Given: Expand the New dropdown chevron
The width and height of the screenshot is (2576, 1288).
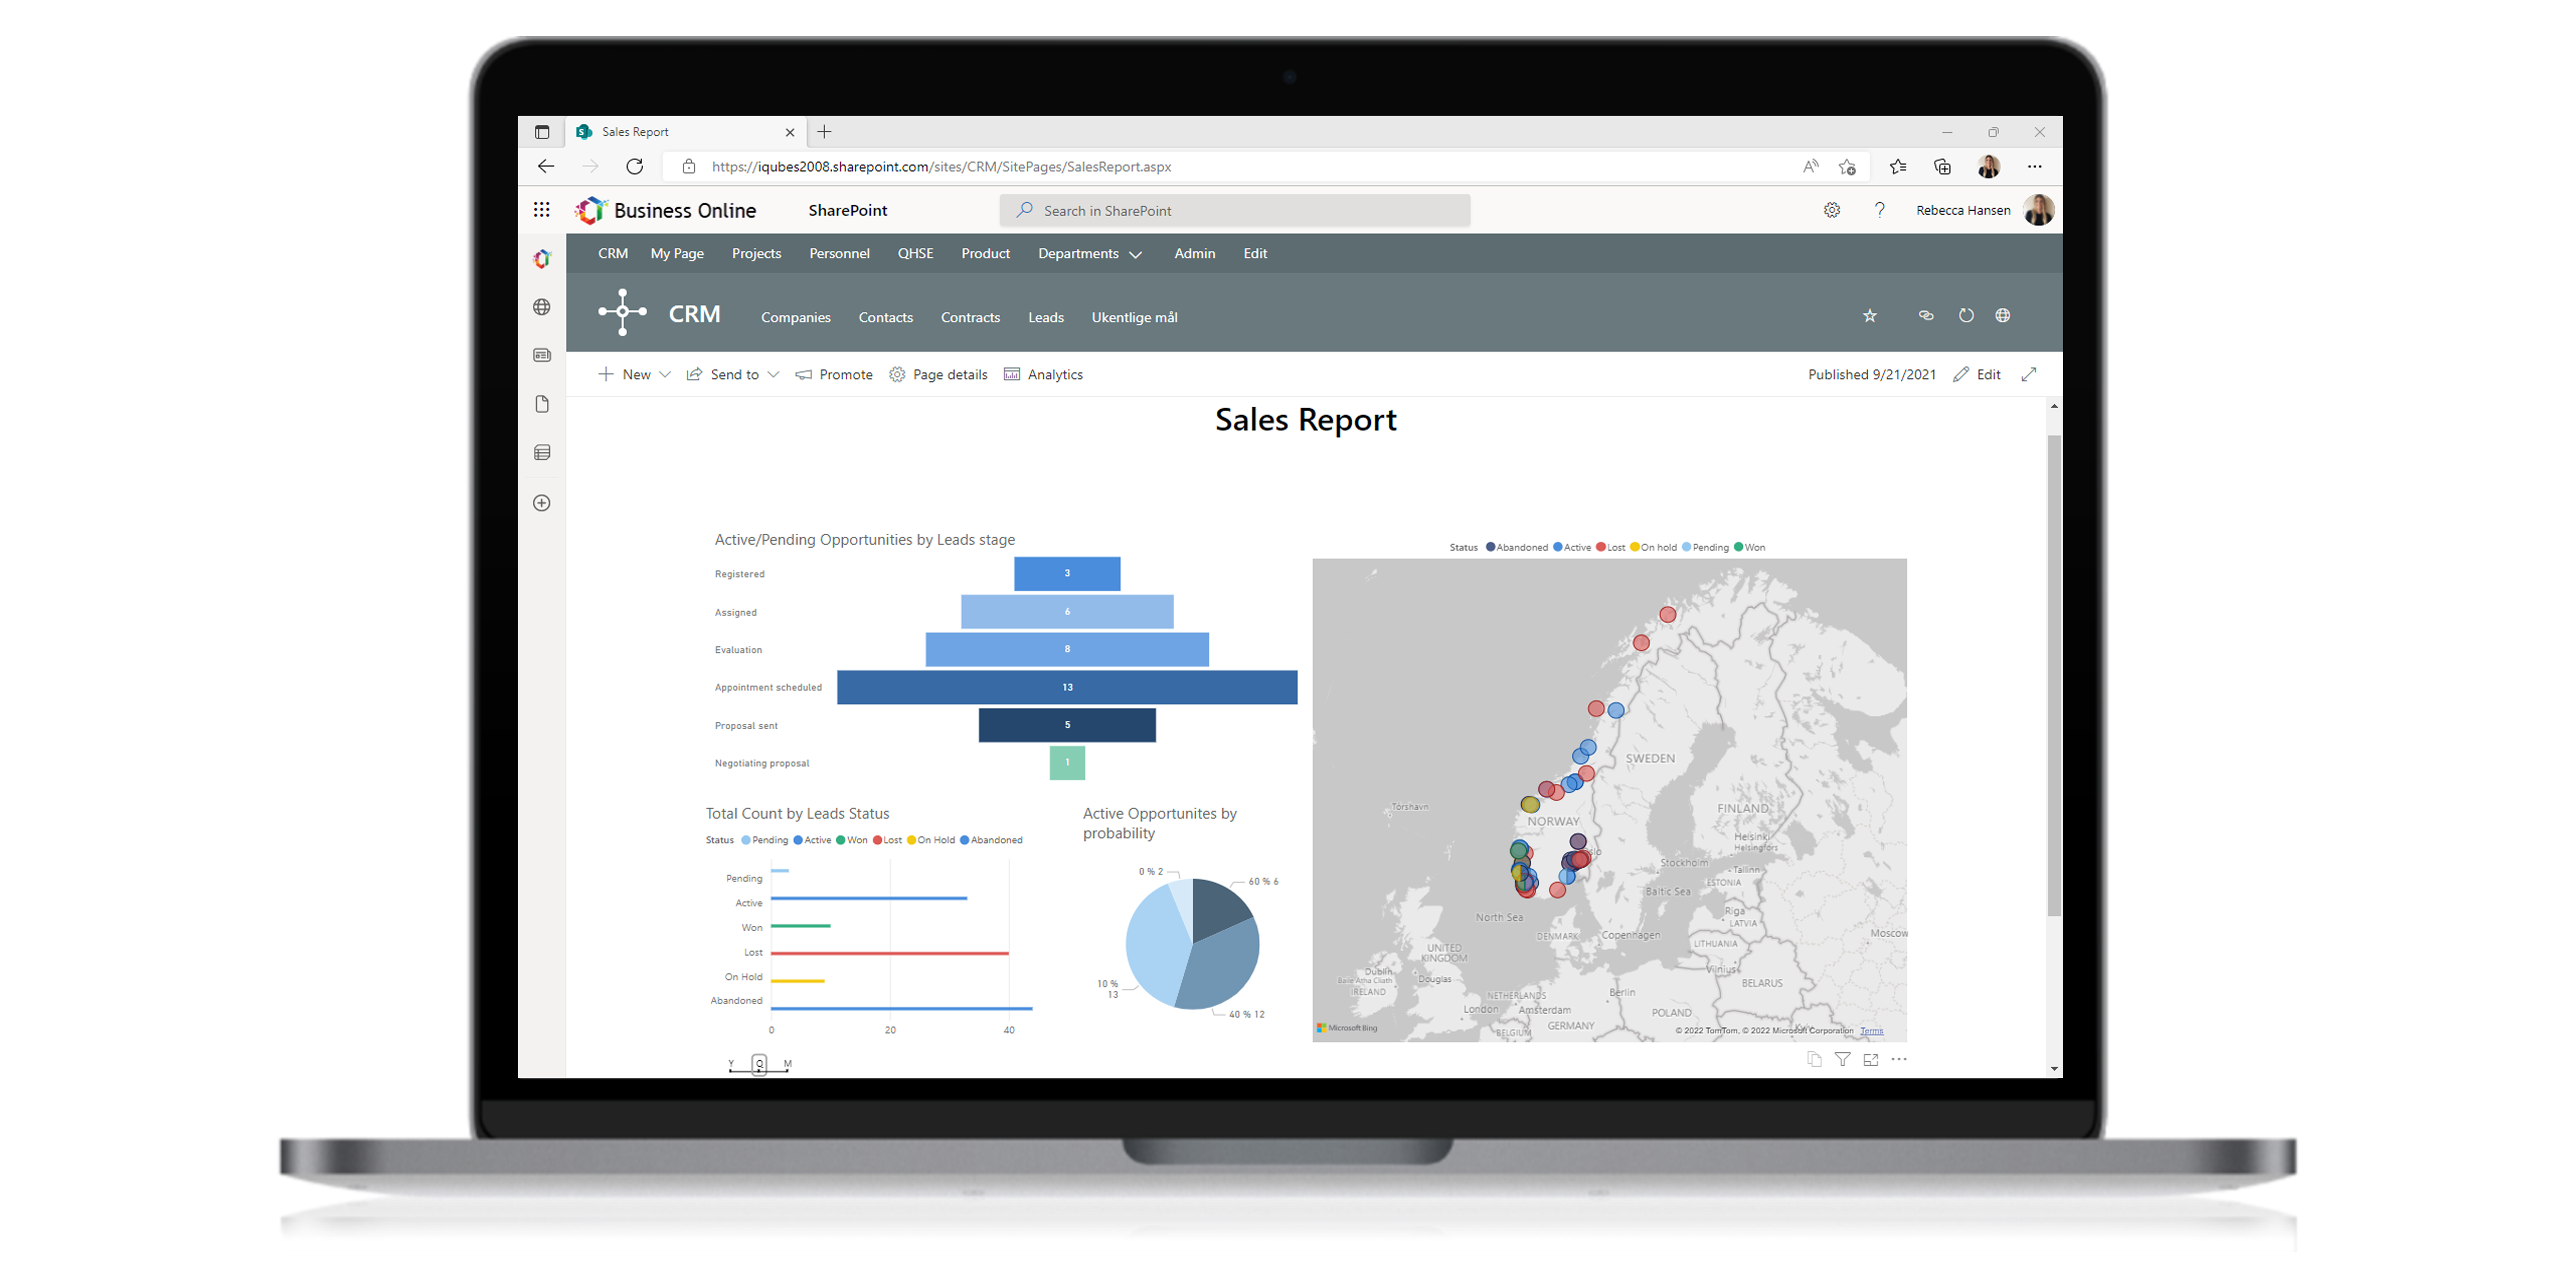Looking at the screenshot, I should click(x=665, y=374).
